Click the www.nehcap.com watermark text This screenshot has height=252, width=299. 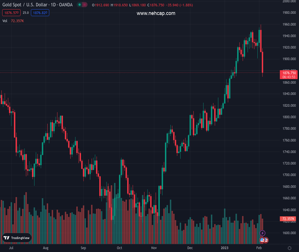[156, 13]
